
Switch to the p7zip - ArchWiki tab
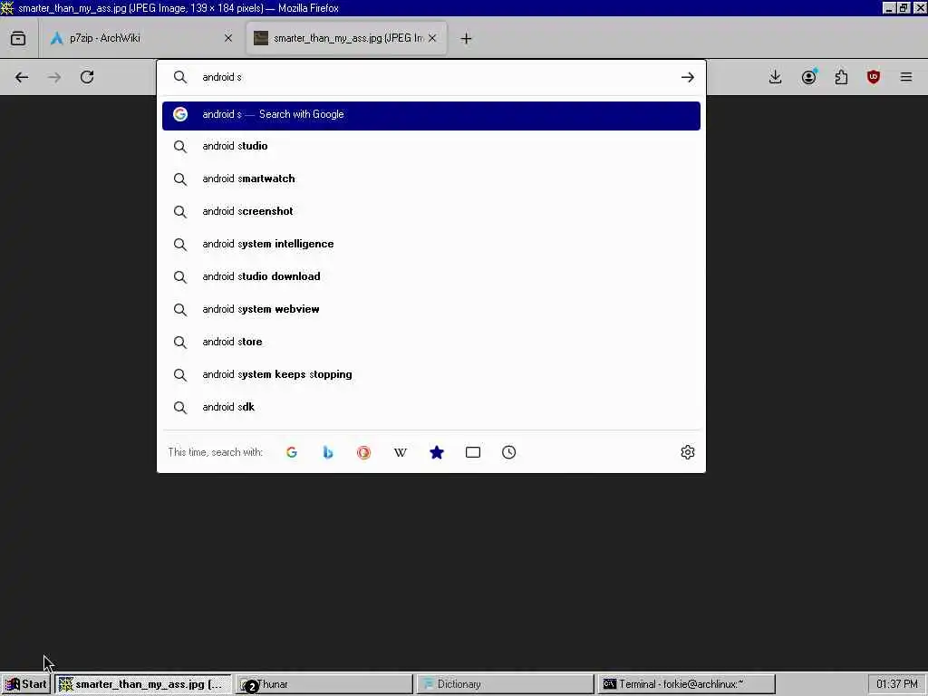[140, 38]
